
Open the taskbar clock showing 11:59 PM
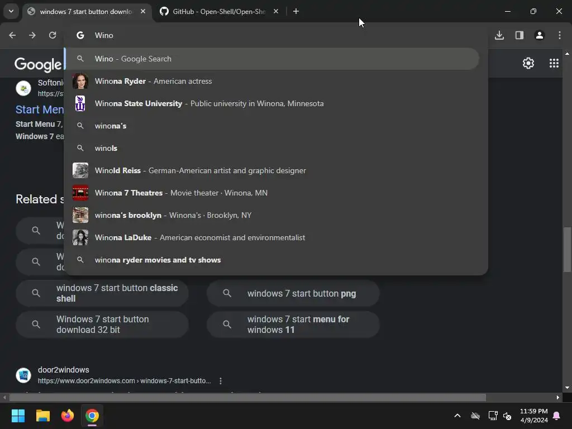coord(533,416)
